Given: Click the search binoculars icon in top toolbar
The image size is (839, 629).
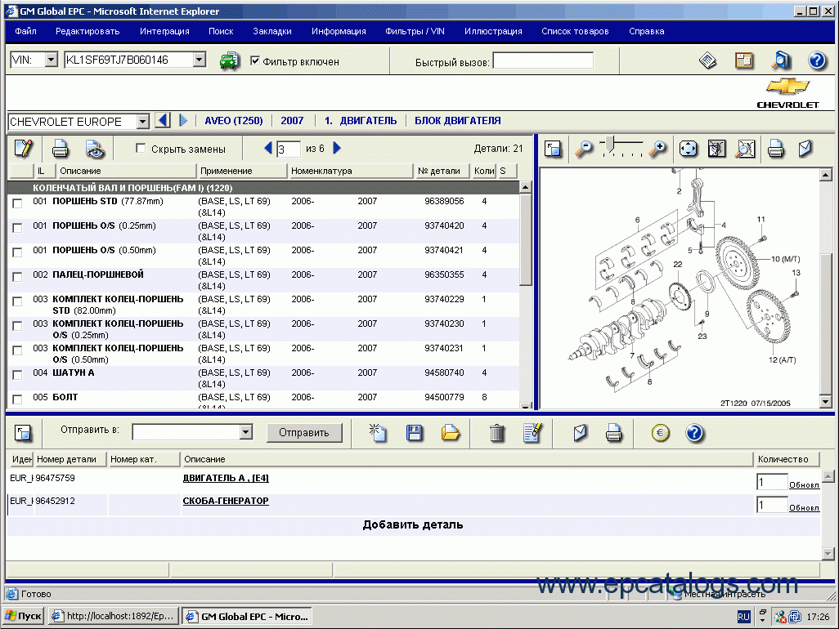Looking at the screenshot, I should coord(781,60).
